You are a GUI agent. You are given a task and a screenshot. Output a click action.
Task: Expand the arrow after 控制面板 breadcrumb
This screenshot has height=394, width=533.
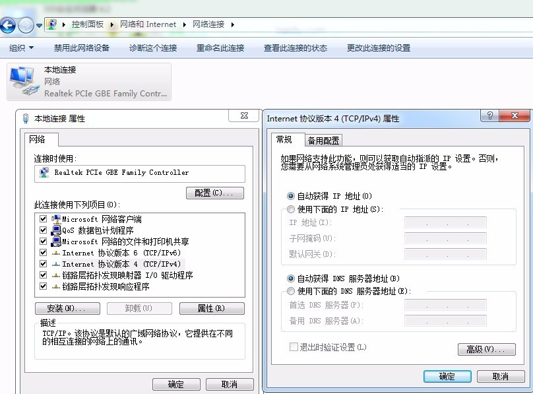coord(112,24)
